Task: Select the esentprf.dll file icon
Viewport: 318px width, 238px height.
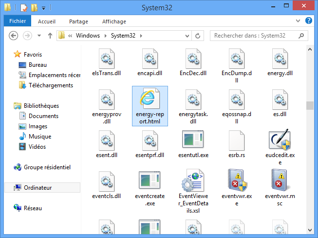Action: tap(150, 140)
